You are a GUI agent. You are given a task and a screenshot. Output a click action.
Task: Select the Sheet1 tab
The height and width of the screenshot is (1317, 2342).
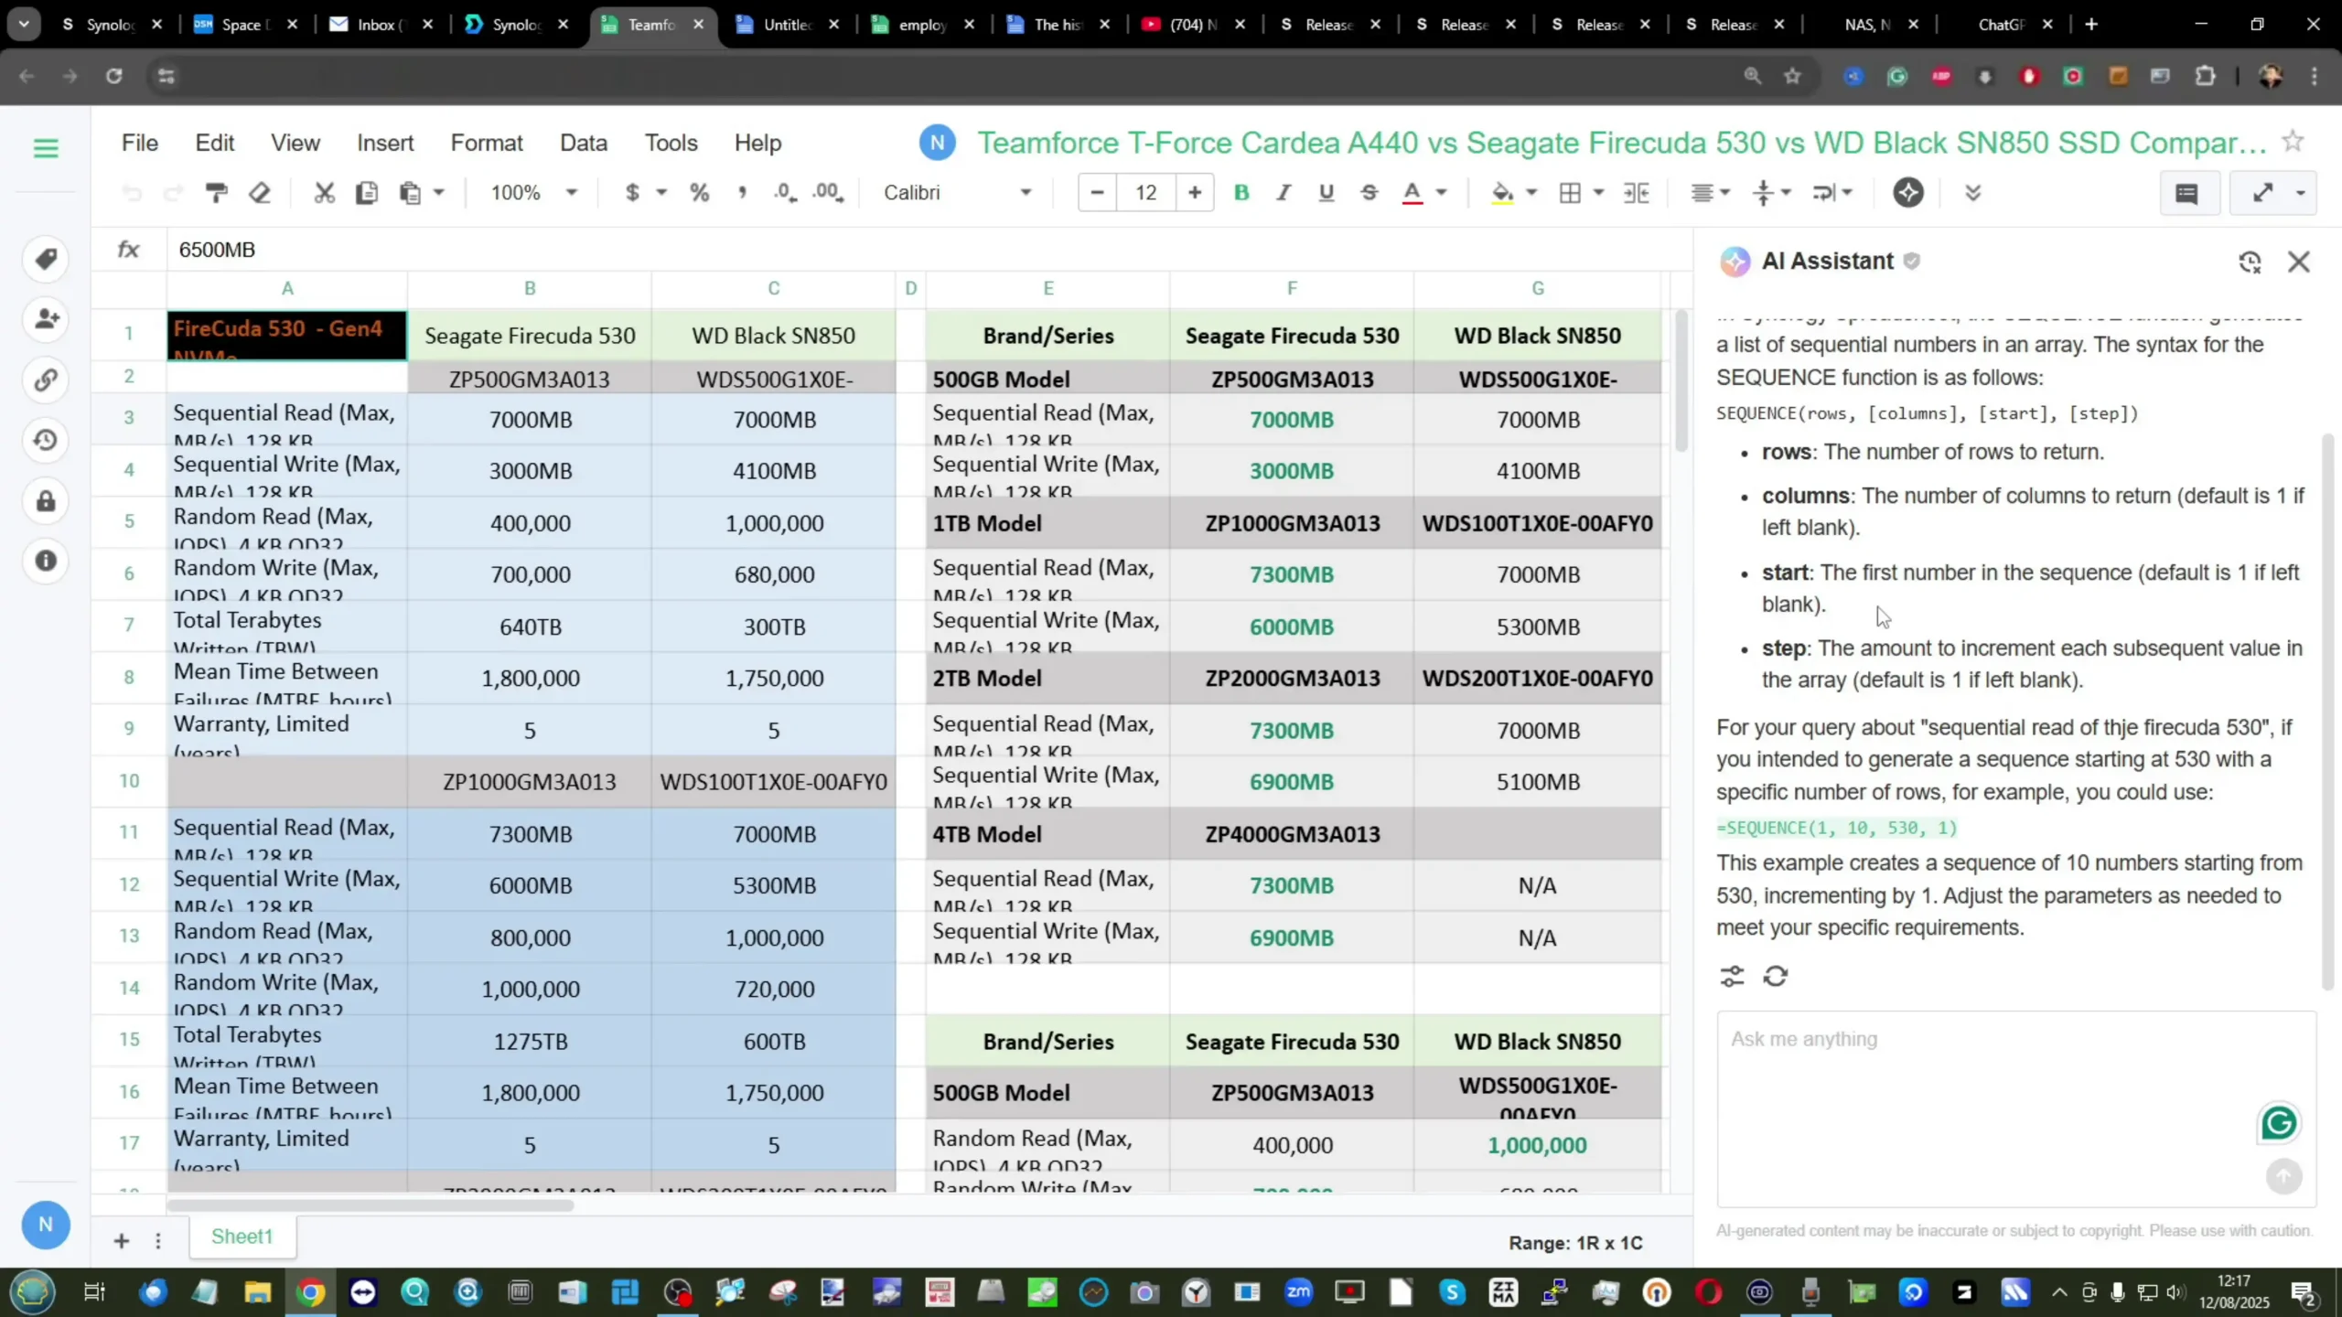pos(242,1237)
